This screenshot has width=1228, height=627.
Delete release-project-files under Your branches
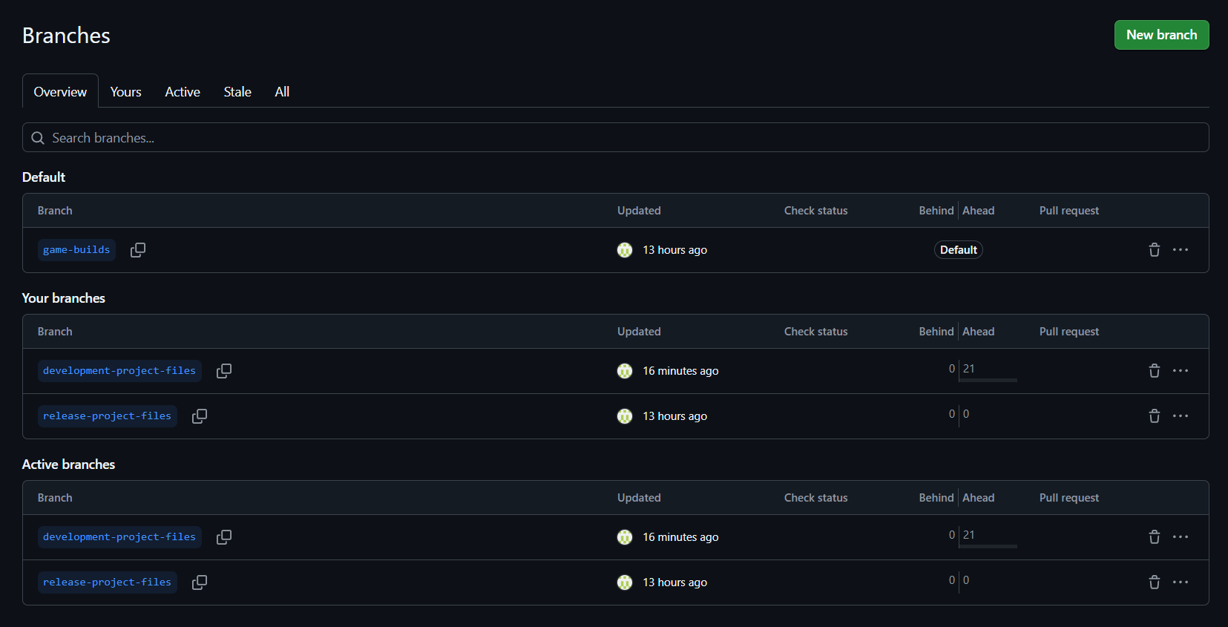point(1154,416)
